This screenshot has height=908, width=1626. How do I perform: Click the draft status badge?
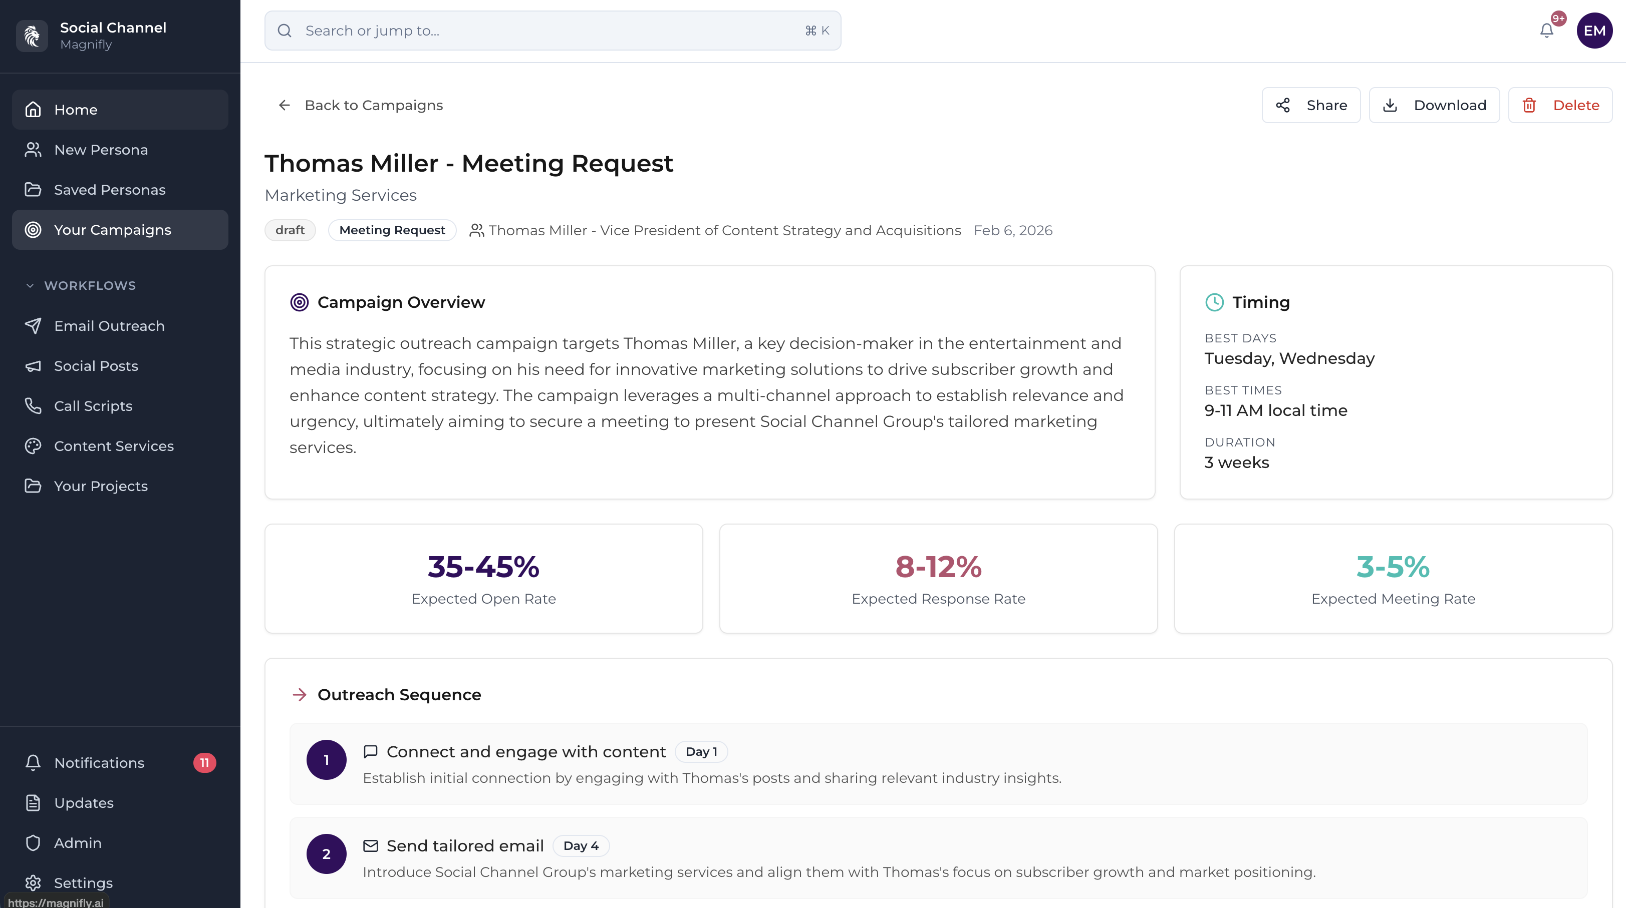290,230
